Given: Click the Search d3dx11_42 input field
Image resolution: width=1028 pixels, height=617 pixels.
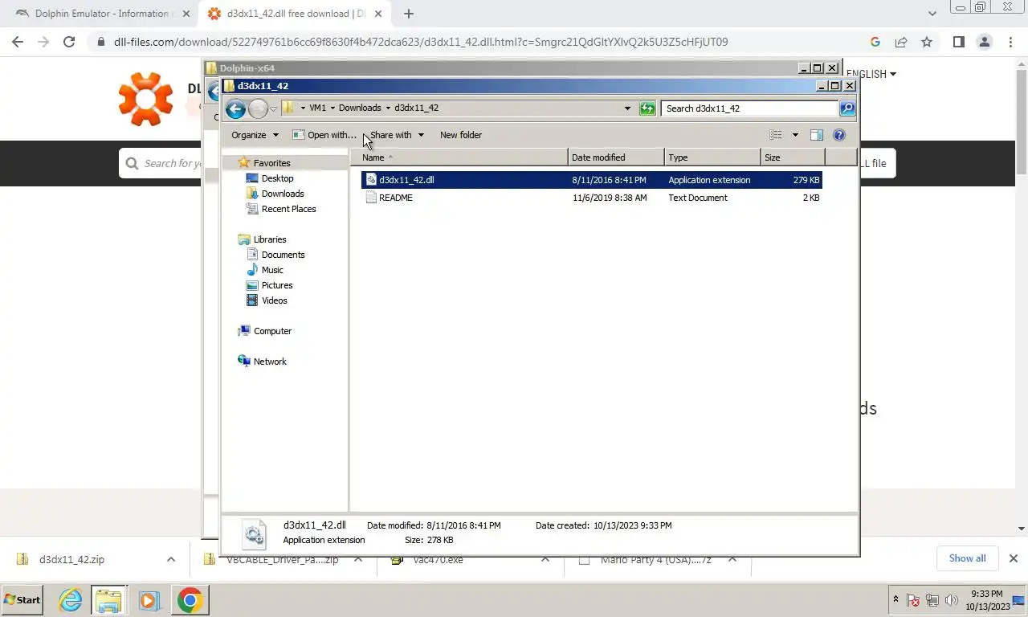Looking at the screenshot, I should point(750,108).
